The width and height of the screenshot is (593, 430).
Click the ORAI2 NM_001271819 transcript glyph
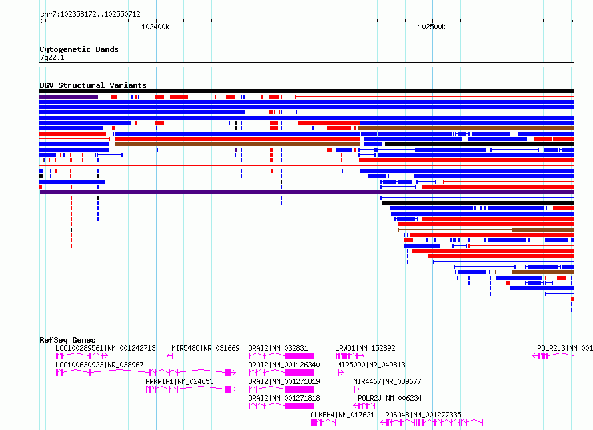pos(281,389)
